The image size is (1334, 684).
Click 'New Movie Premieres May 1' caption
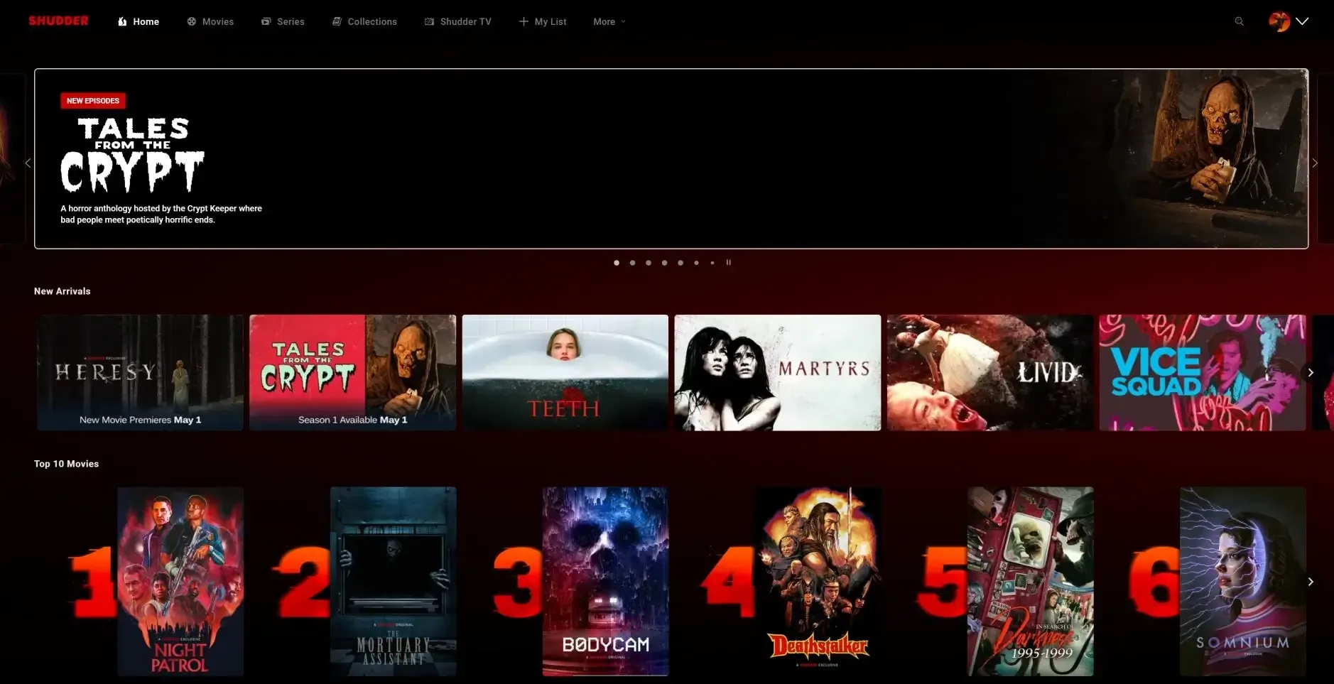tap(140, 420)
